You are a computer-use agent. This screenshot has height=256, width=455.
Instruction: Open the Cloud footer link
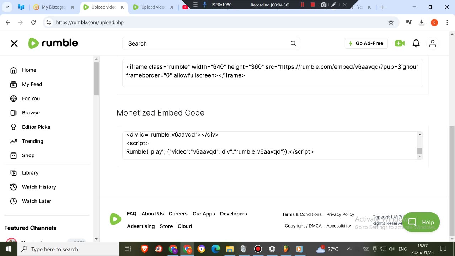(x=185, y=226)
